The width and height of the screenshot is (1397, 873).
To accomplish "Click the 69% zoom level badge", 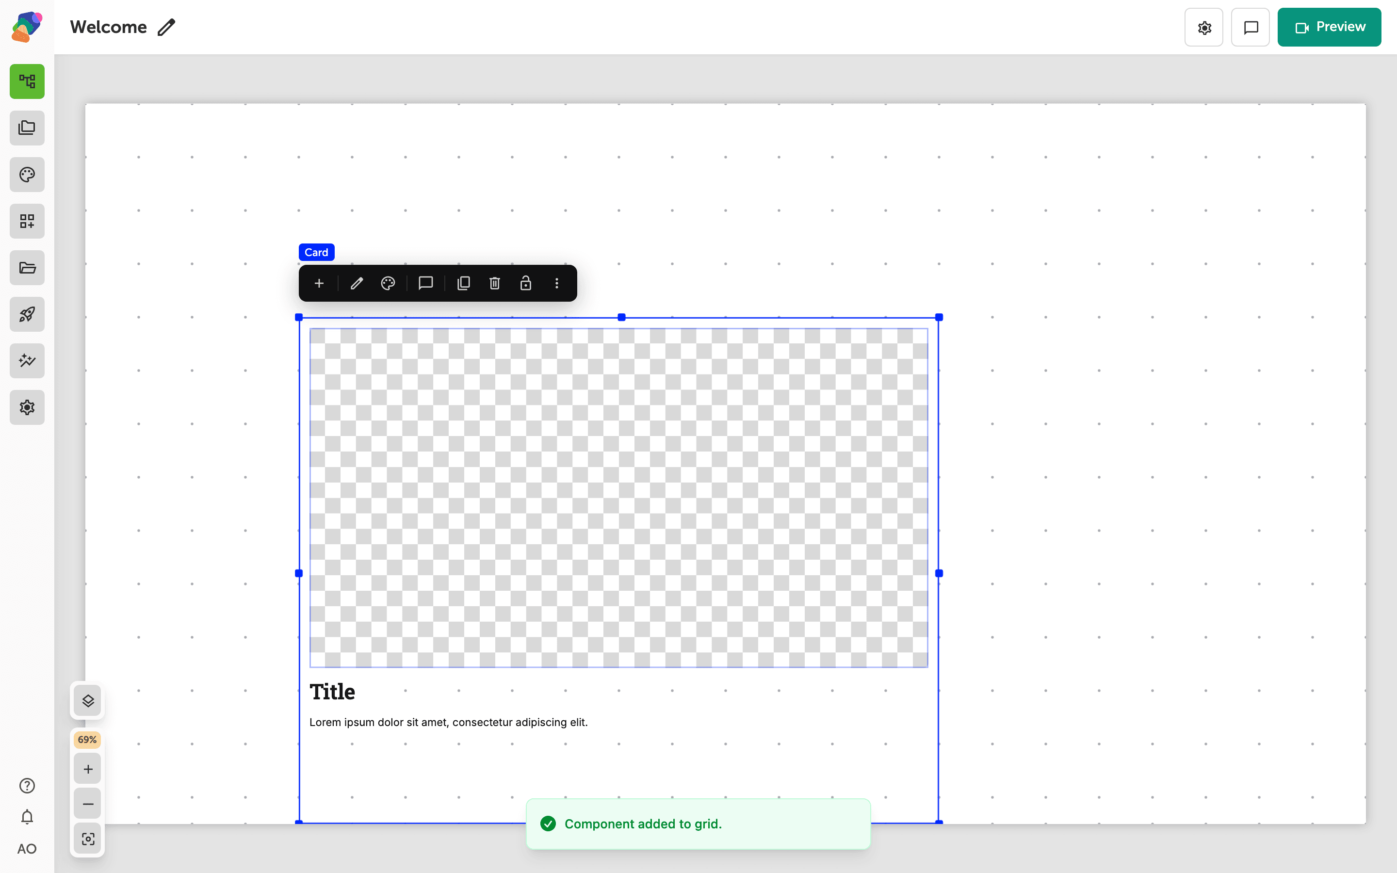I will click(x=87, y=740).
